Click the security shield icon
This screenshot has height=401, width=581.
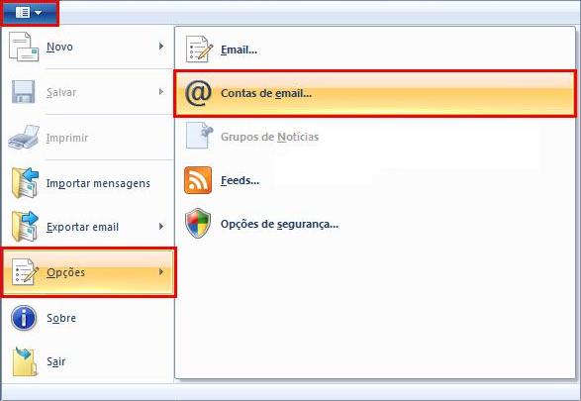198,223
